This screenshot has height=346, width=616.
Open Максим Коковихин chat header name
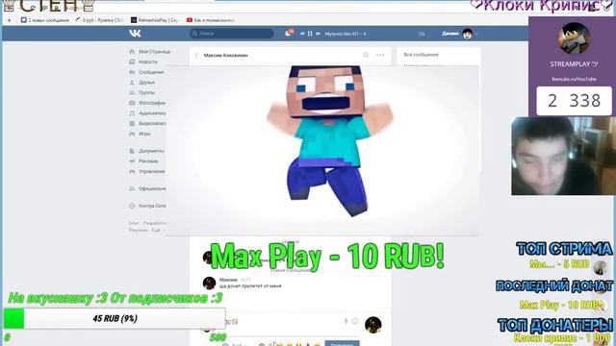tap(225, 56)
